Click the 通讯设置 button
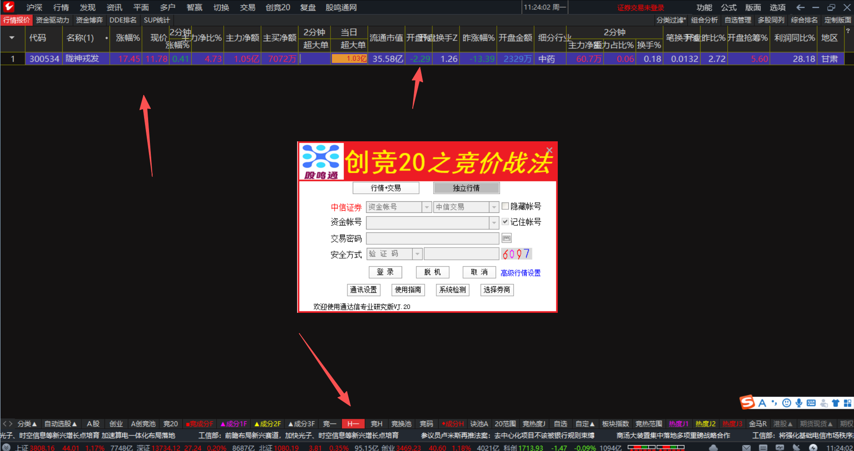854x451 pixels. [x=363, y=290]
